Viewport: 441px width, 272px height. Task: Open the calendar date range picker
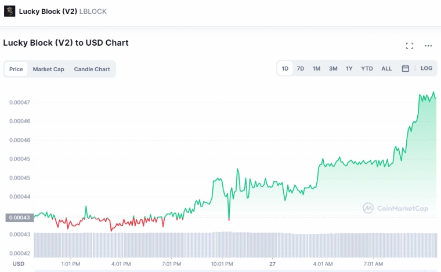click(x=405, y=68)
